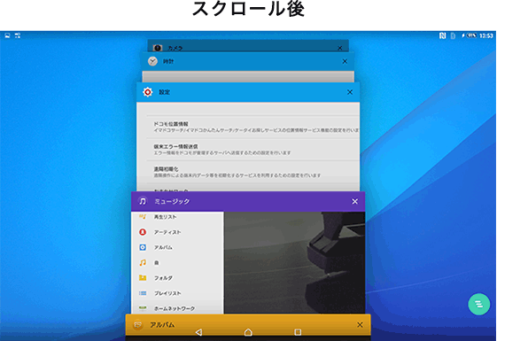Open the ミュージック music note icon
This screenshot has width=528, height=341.
coord(143,201)
